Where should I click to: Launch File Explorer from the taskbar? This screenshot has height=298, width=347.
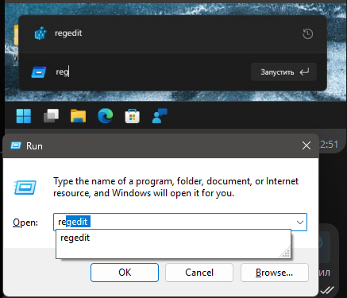tap(78, 116)
